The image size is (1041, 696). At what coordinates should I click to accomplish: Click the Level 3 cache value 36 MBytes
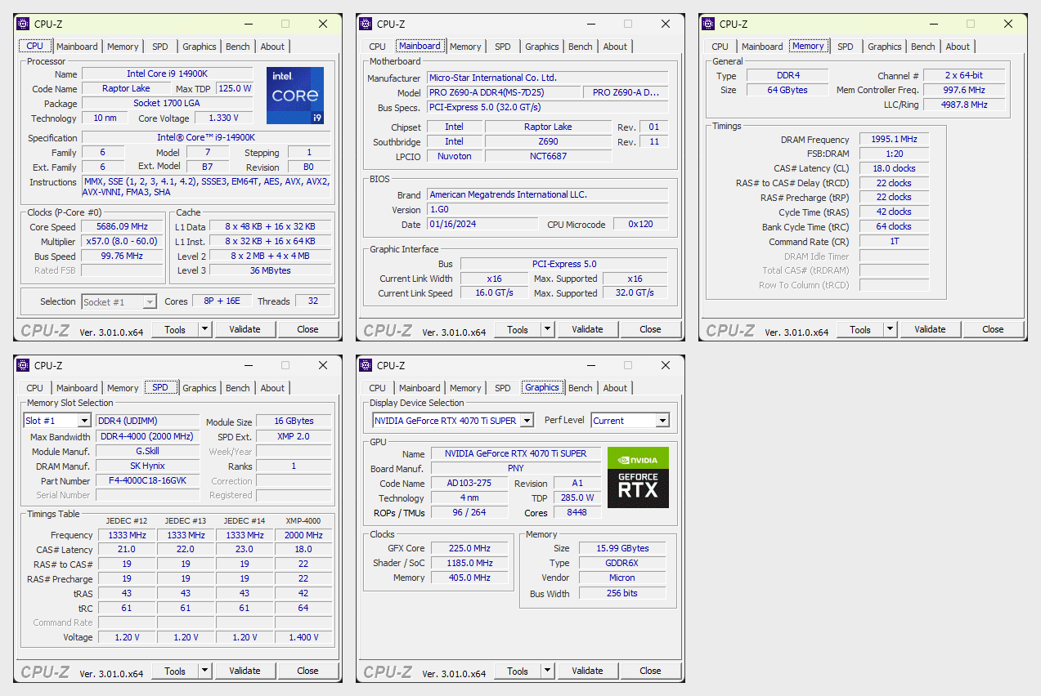(x=271, y=270)
